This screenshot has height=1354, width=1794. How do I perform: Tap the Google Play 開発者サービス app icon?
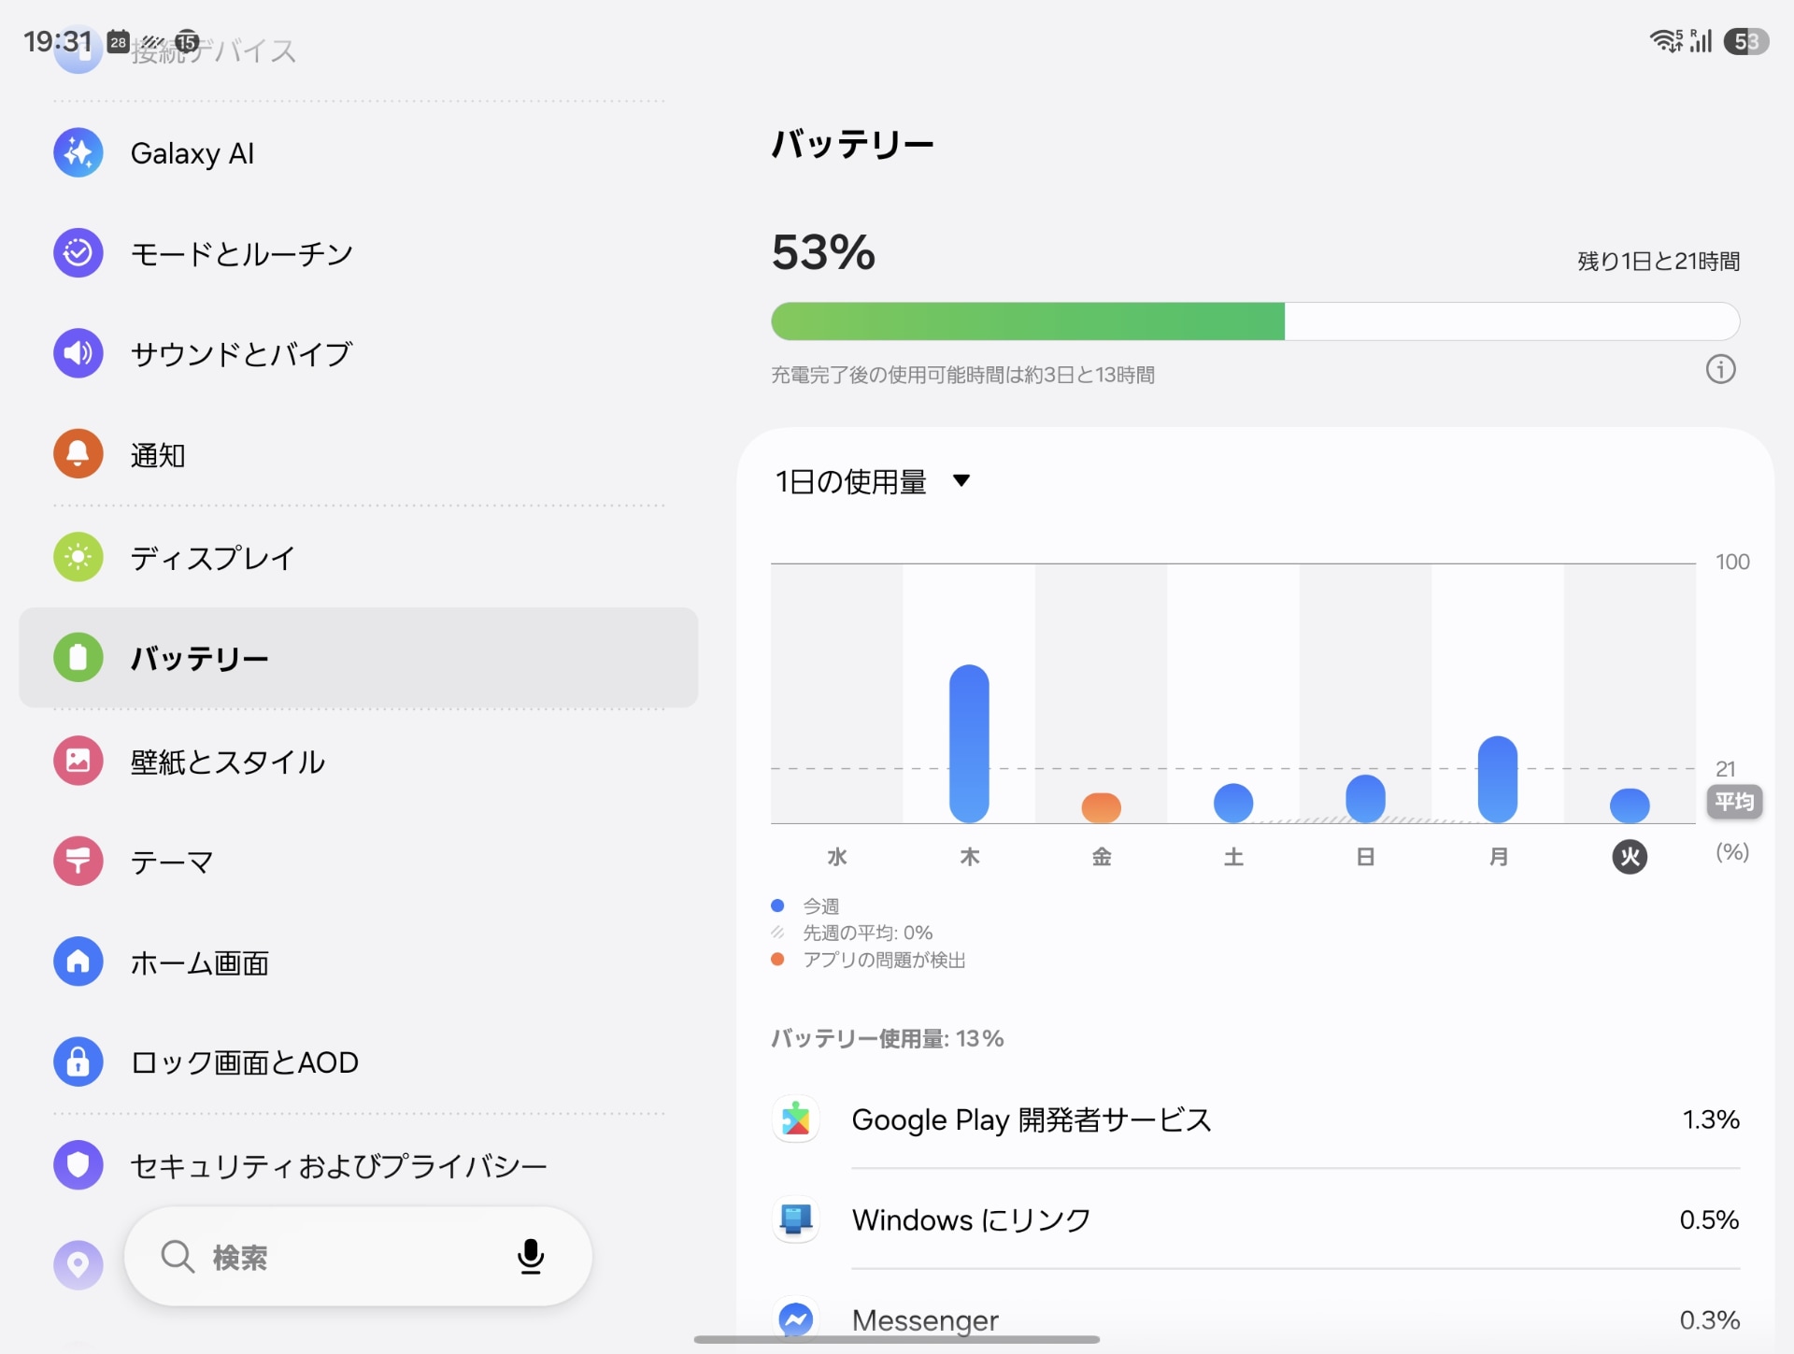tap(796, 1119)
